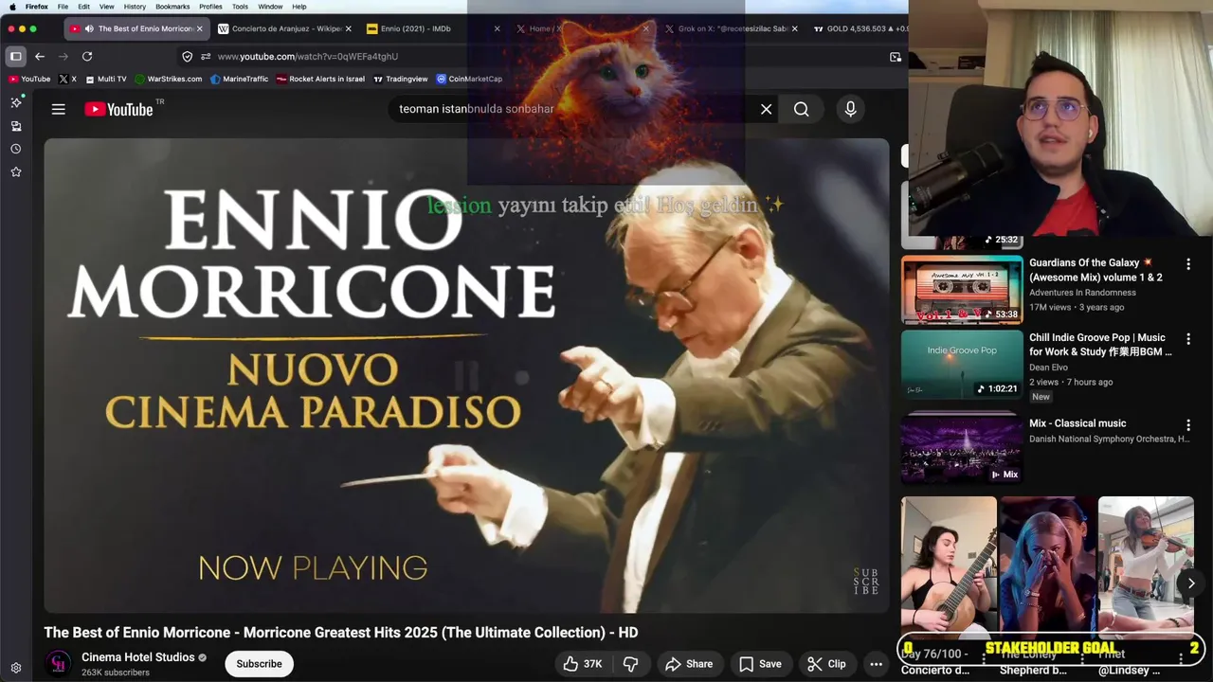1213x682 pixels.
Task: Open the Multi TV bookmark
Action: [105, 80]
